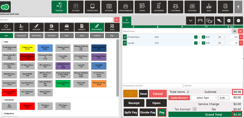Select the Drinks category
Image resolution: width=244 pixels, height=118 pixels.
pos(51,27)
